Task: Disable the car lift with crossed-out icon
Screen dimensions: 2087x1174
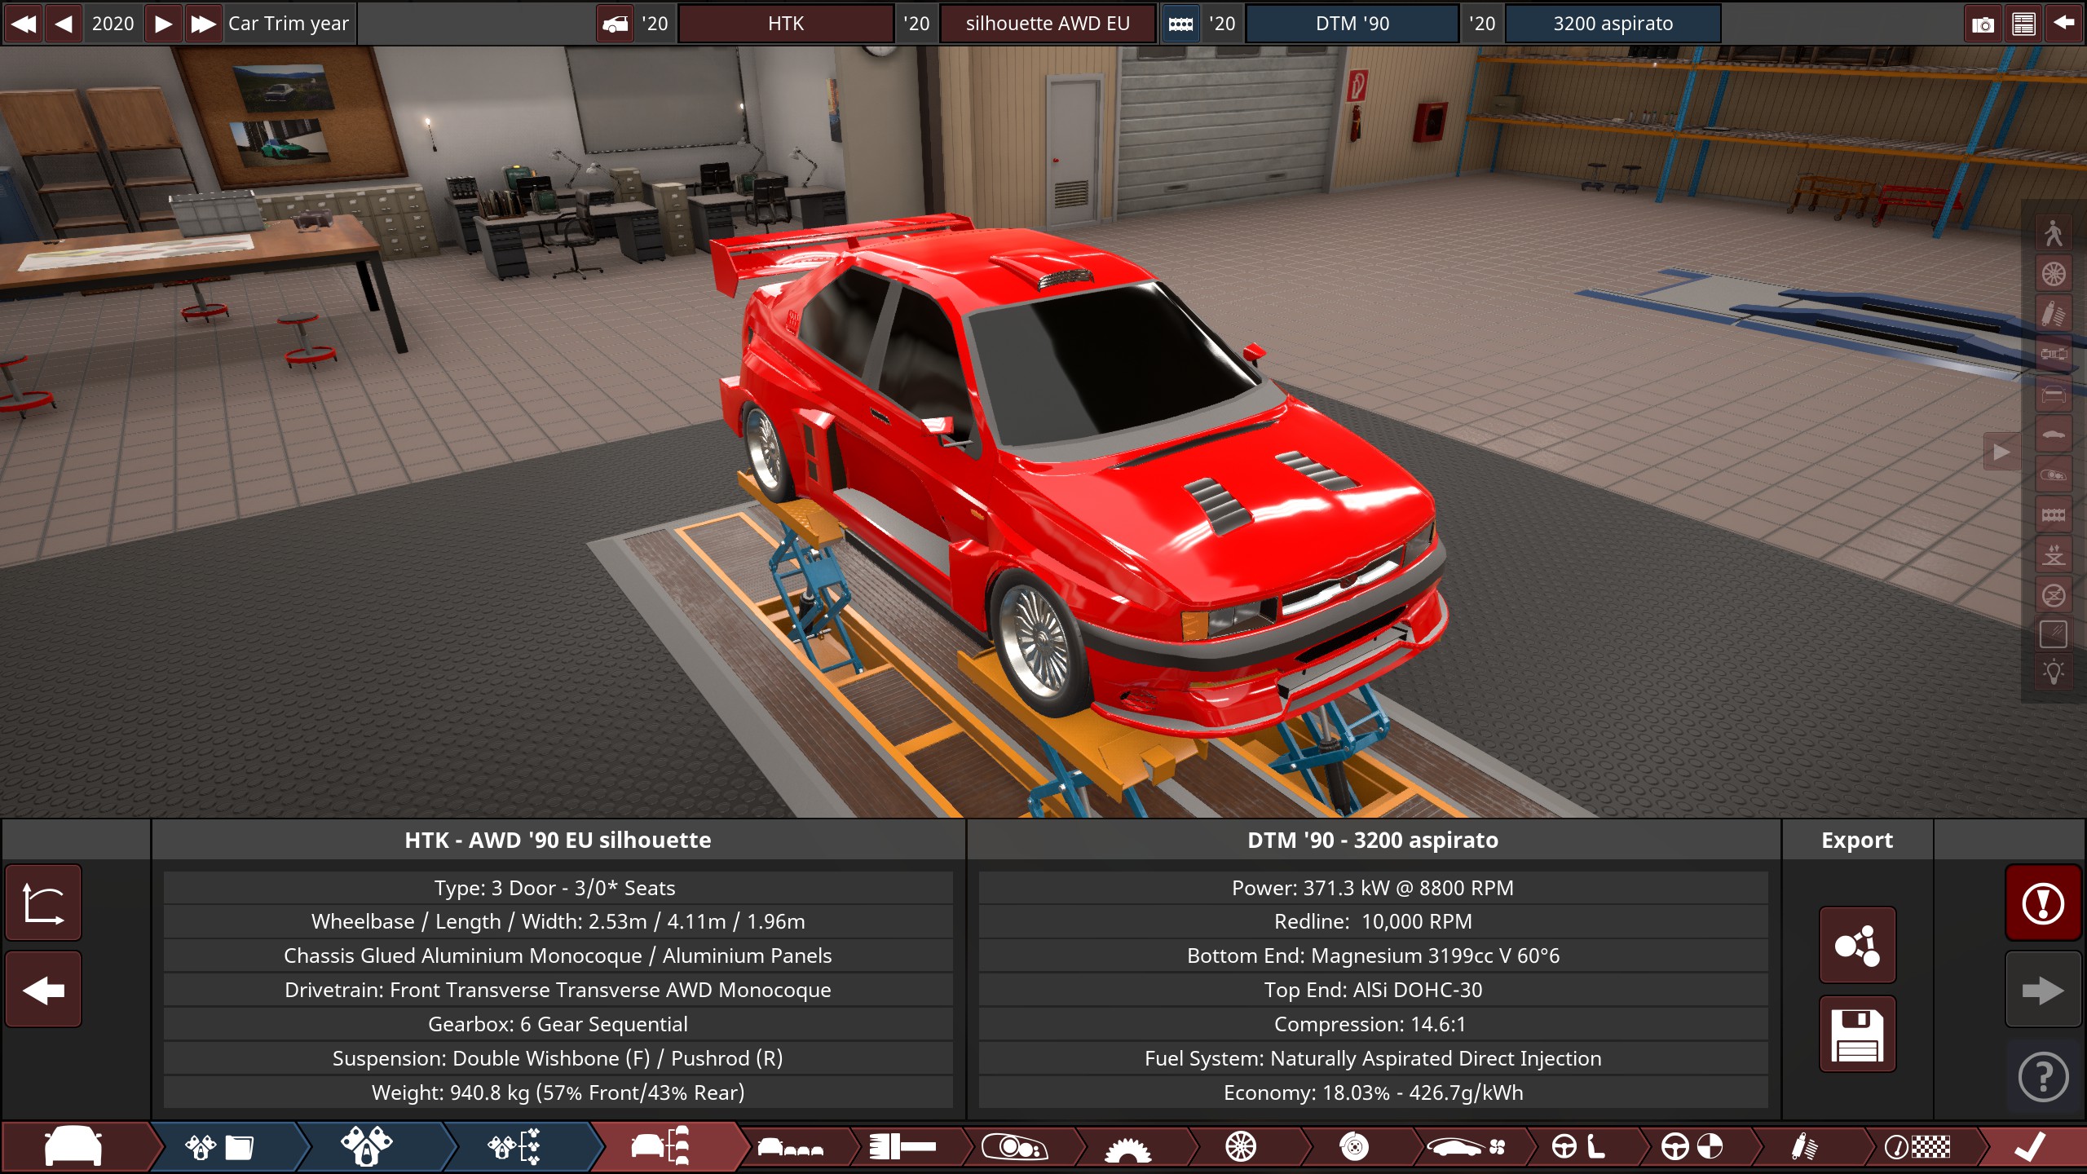Action: point(2054,595)
